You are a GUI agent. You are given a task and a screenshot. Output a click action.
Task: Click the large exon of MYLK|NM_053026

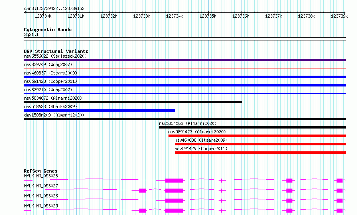tap(174, 201)
